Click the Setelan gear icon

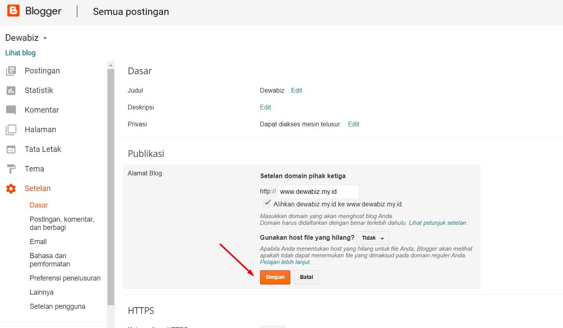pos(11,189)
